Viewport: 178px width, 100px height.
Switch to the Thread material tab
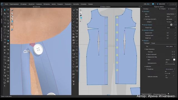(153, 43)
